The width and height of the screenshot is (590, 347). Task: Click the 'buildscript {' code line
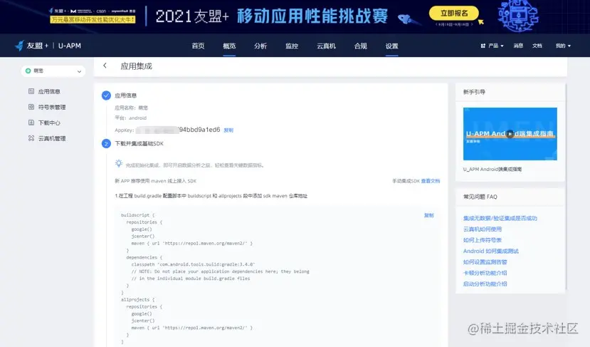138,215
